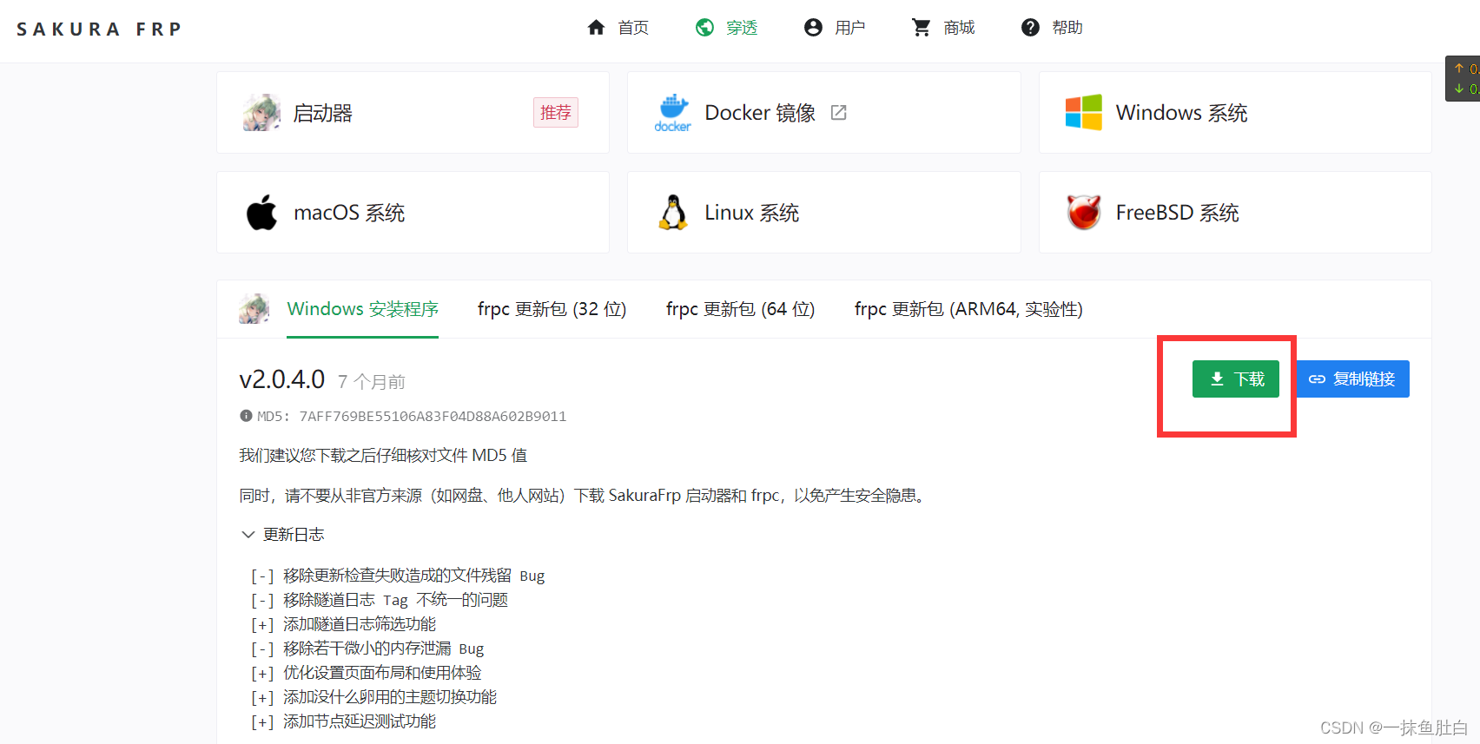Click the FreeBSD daemon icon
Viewport: 1480px width, 744px height.
pos(1084,213)
